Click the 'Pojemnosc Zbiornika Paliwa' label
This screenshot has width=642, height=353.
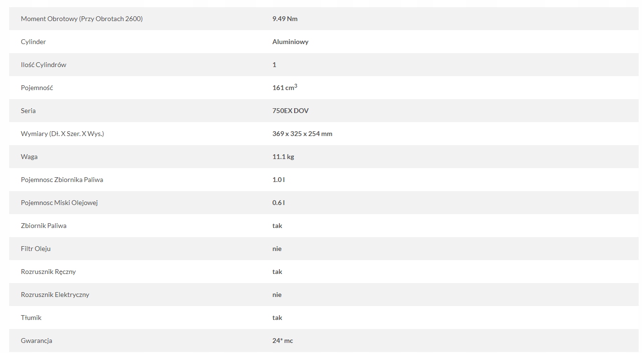(62, 180)
